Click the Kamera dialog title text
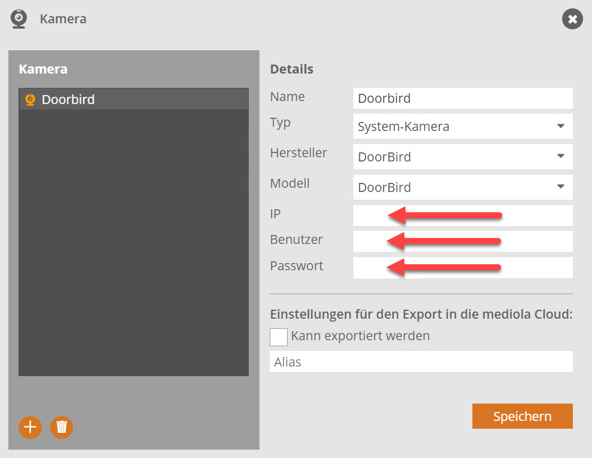Image resolution: width=592 pixels, height=458 pixels. click(x=63, y=19)
